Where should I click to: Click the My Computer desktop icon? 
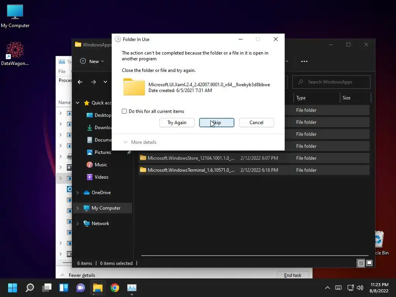15,16
